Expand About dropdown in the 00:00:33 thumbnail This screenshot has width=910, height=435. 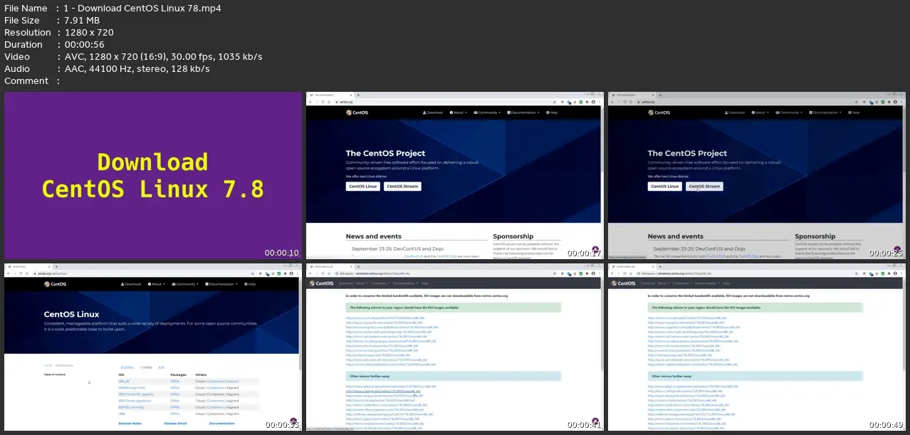[x=156, y=284]
